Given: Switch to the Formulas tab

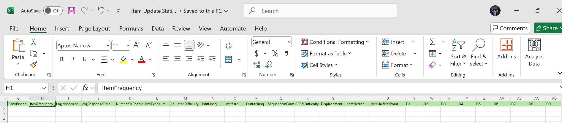Looking at the screenshot, I should (x=131, y=28).
